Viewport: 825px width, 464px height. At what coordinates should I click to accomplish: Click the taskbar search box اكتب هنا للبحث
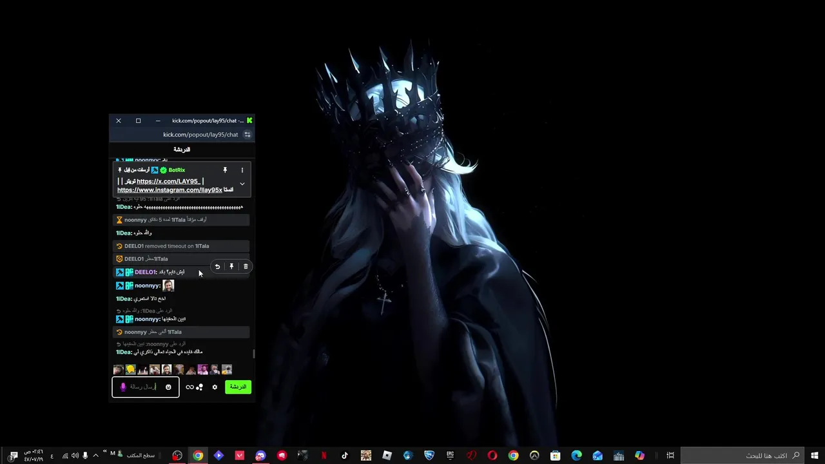742,456
